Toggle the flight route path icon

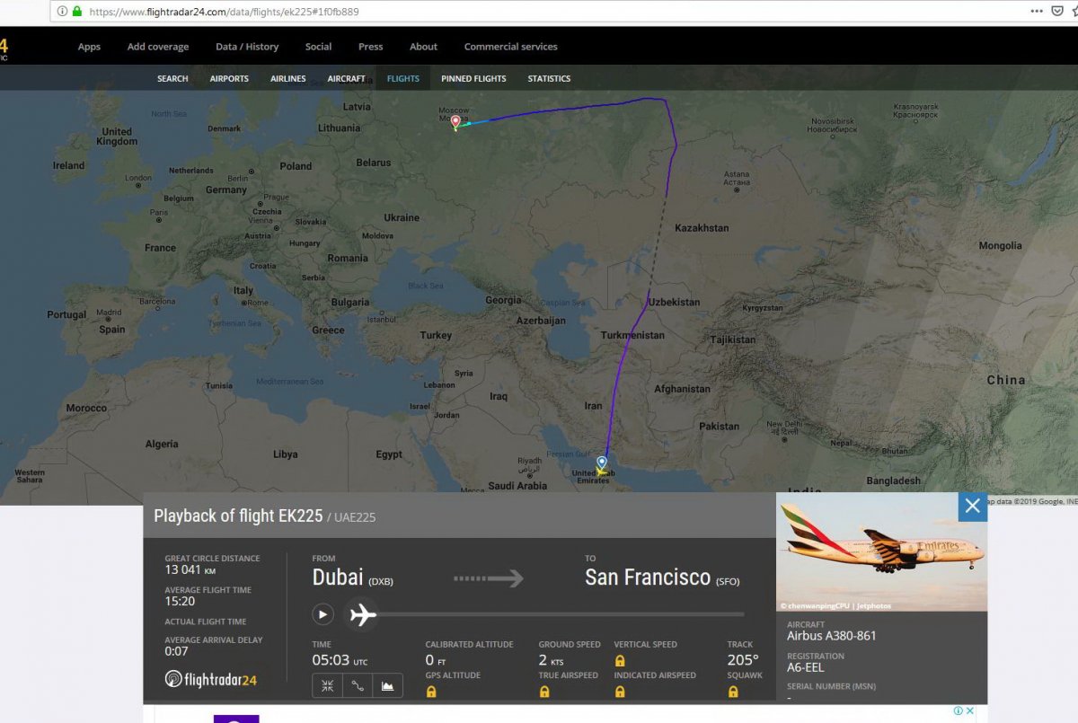pyautogui.click(x=358, y=686)
